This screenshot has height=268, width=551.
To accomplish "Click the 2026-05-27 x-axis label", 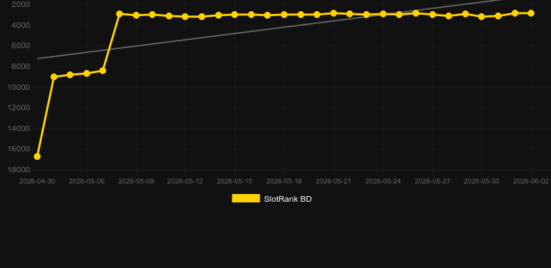I will coord(432,181).
